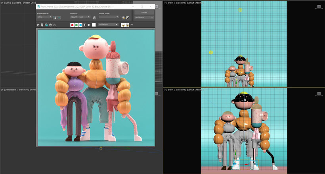This screenshot has width=325, height=174.
Task: Open the Perspective viewport label menu
Action: pyautogui.click(x=11, y=90)
